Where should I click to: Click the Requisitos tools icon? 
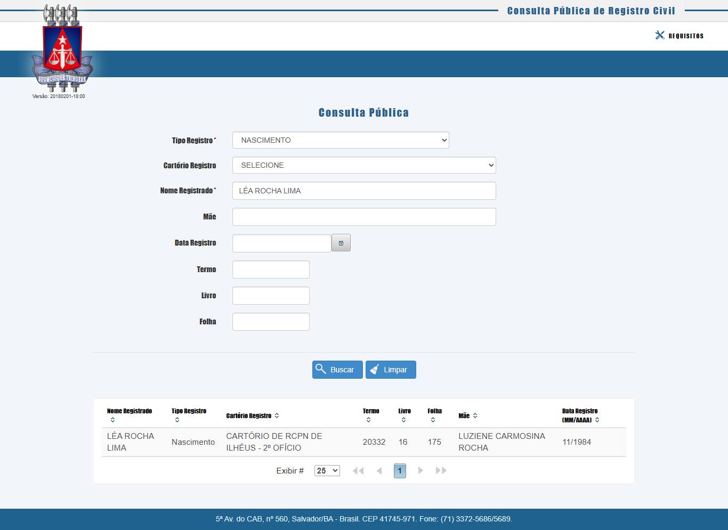click(660, 35)
